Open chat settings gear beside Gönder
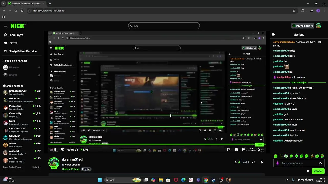The image size is (328, 184). tap(308, 171)
